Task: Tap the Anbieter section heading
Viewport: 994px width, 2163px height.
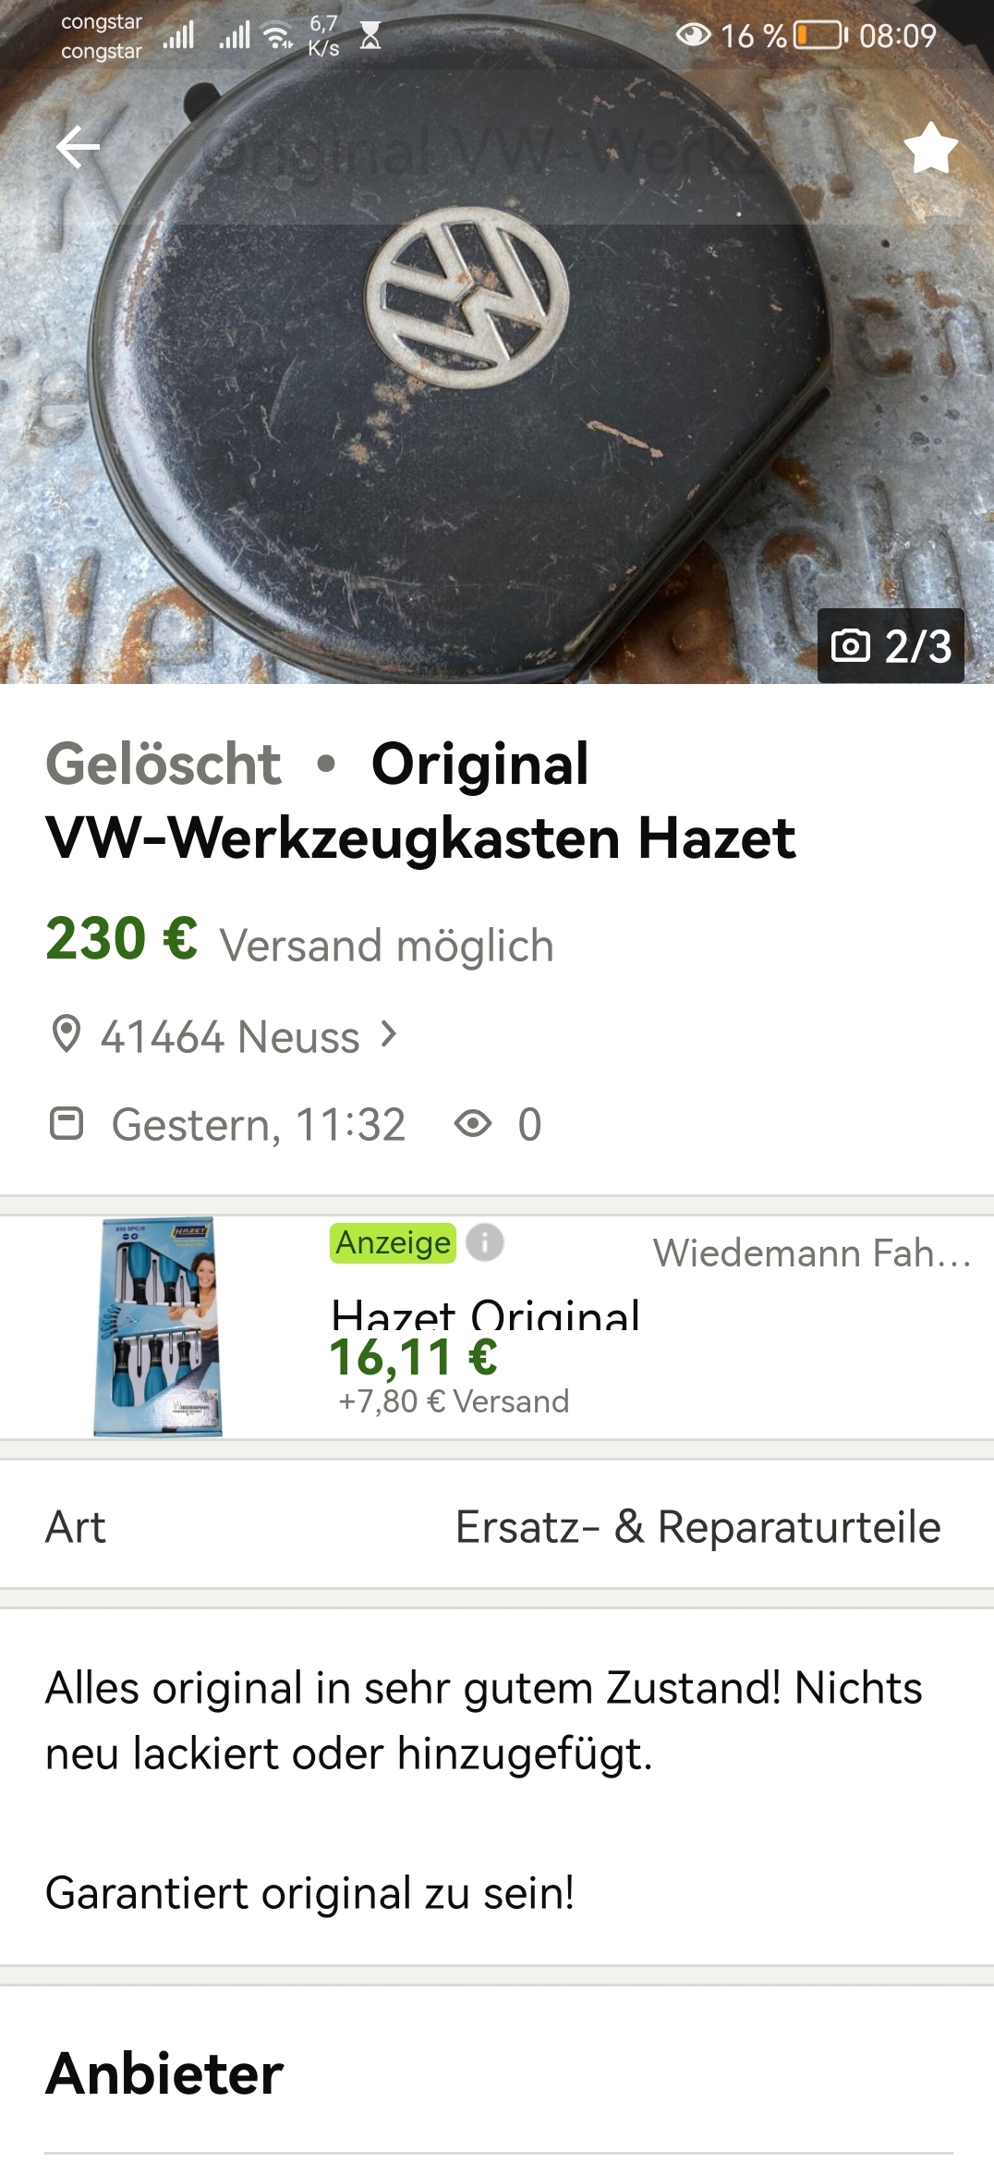Action: click(164, 2073)
